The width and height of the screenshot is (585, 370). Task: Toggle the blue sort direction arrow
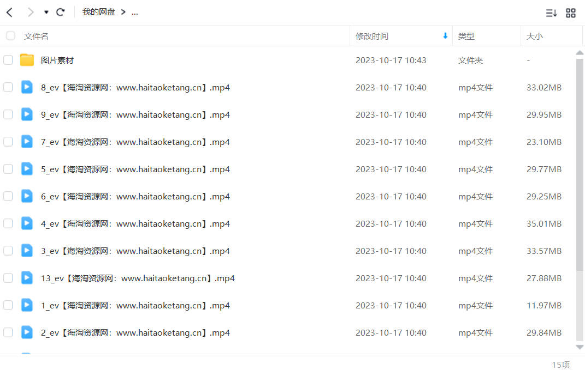tap(445, 36)
